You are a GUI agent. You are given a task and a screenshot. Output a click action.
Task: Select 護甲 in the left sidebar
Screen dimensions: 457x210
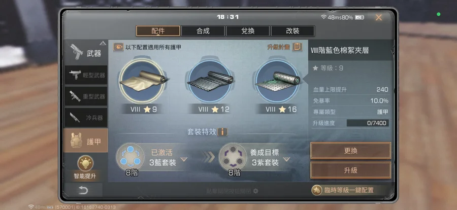86,141
